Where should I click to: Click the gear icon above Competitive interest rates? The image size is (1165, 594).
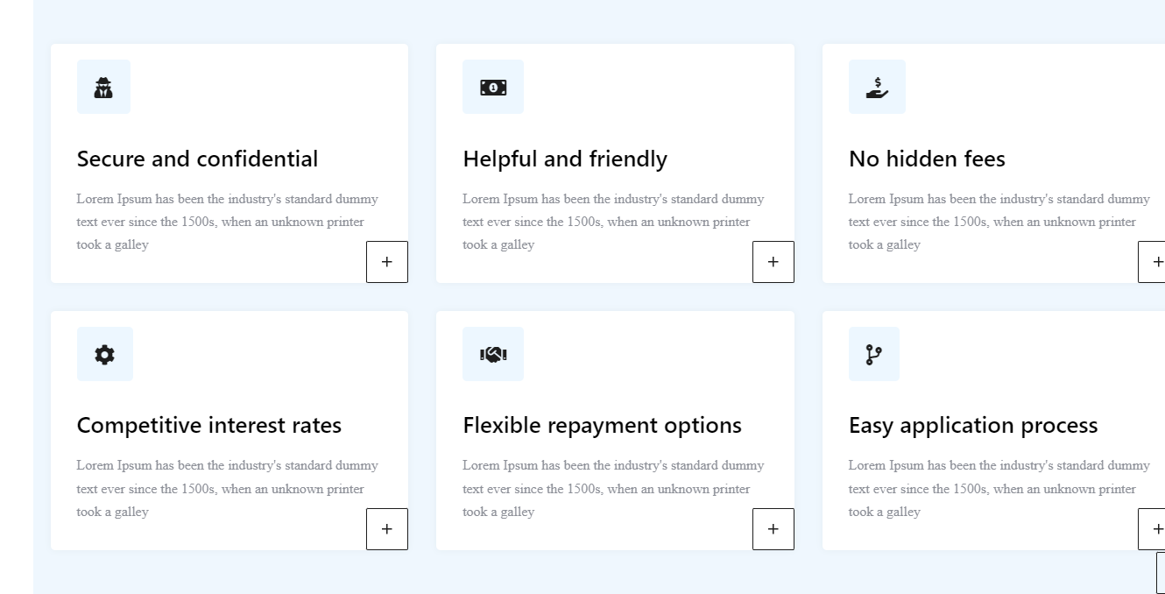[104, 355]
